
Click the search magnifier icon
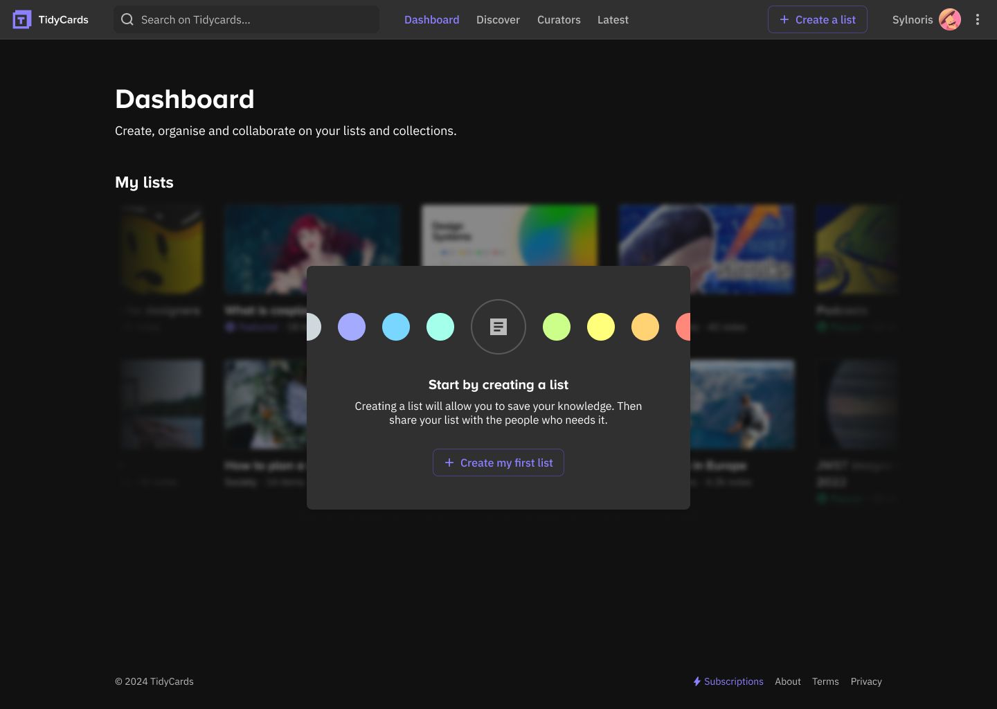click(x=127, y=19)
